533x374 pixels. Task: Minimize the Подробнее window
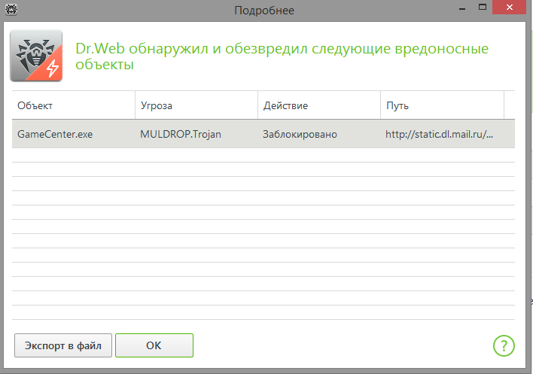click(x=462, y=8)
